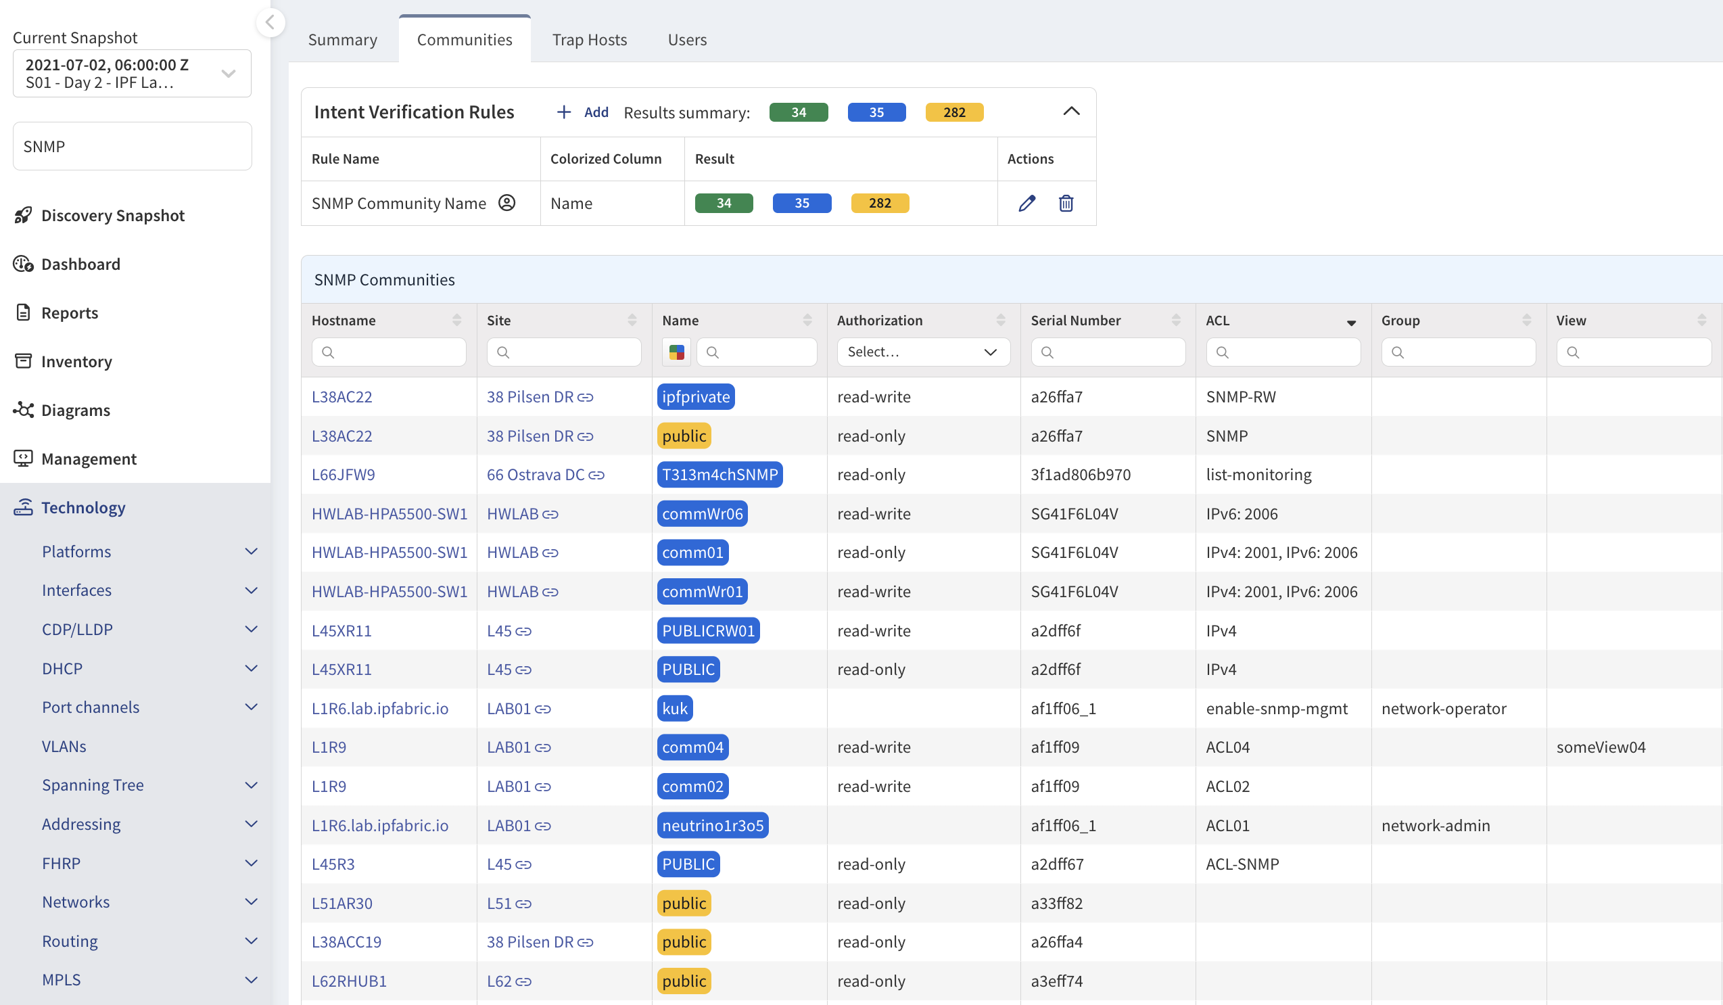Image resolution: width=1723 pixels, height=1005 pixels.
Task: Click the edit pencil icon for SNMP rule
Action: pos(1026,203)
